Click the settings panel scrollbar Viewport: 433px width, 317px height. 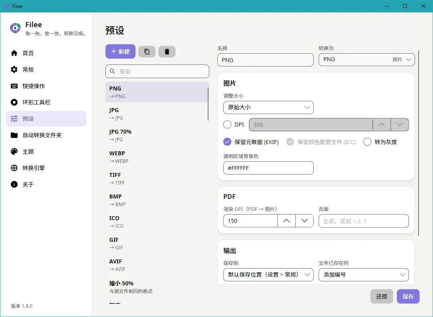click(x=419, y=143)
